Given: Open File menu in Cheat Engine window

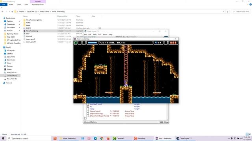Looking at the screenshot, I should tap(85, 34).
